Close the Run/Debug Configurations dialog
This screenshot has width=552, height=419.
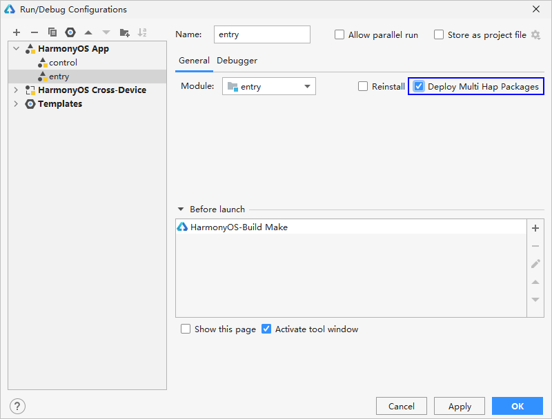click(536, 9)
